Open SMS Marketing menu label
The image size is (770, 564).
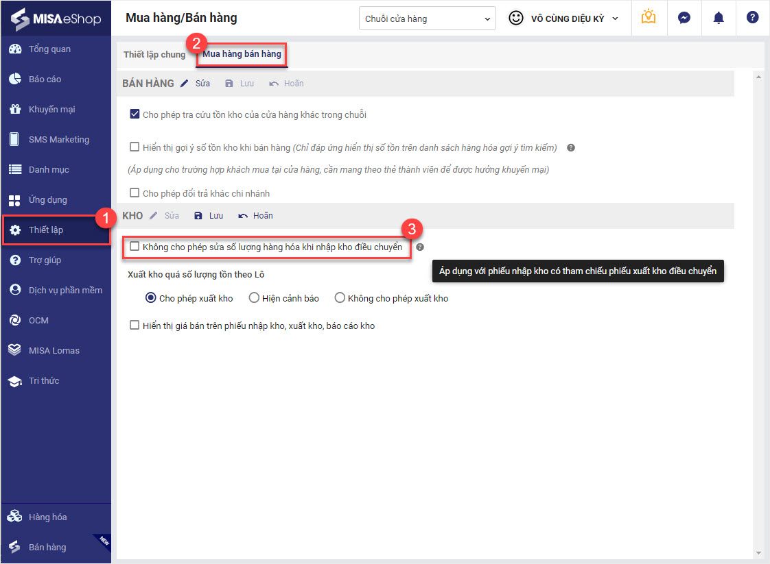pyautogui.click(x=59, y=139)
